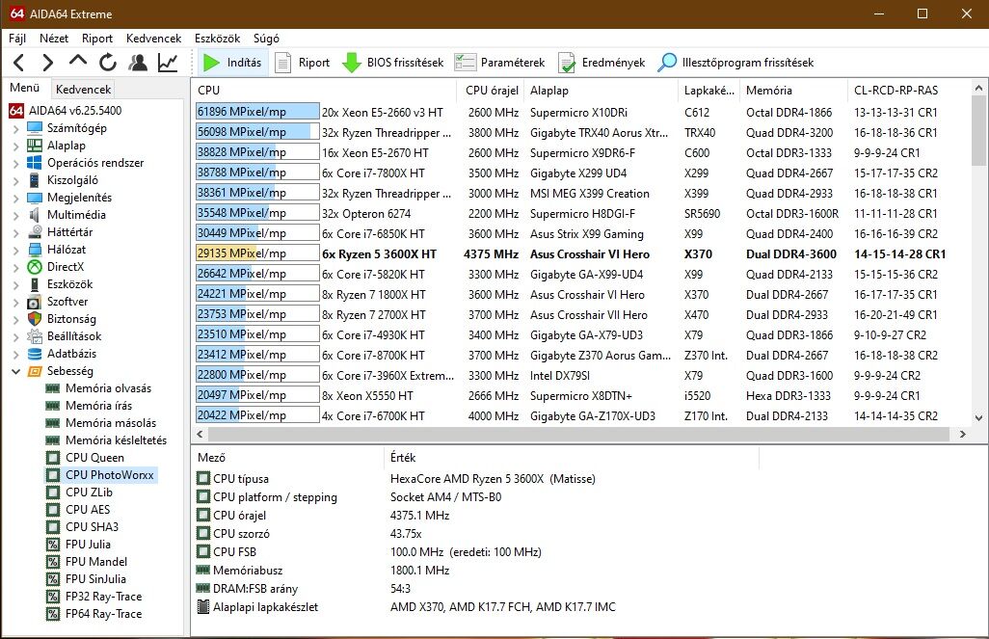This screenshot has width=989, height=639.
Task: Expand the Megjelenítés tree node
Action: [x=15, y=199]
